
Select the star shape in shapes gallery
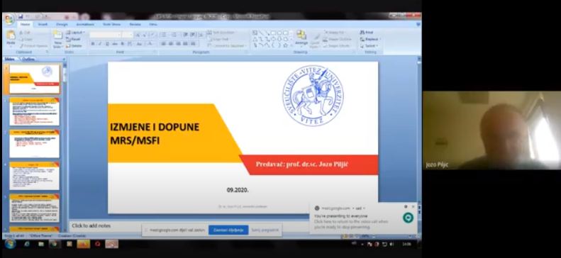[285, 45]
